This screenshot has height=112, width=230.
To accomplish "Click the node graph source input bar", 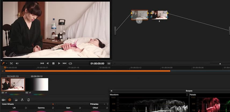I will pos(115,31).
